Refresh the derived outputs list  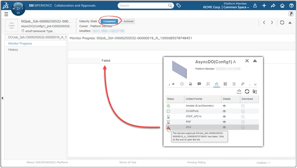[247, 92]
